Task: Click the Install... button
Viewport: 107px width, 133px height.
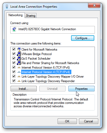Action: click(24, 89)
